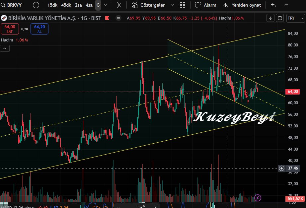Viewport: 306px width, 208px height.
Task: Toggle the fullscreen frame button
Action: (x=280, y=18)
